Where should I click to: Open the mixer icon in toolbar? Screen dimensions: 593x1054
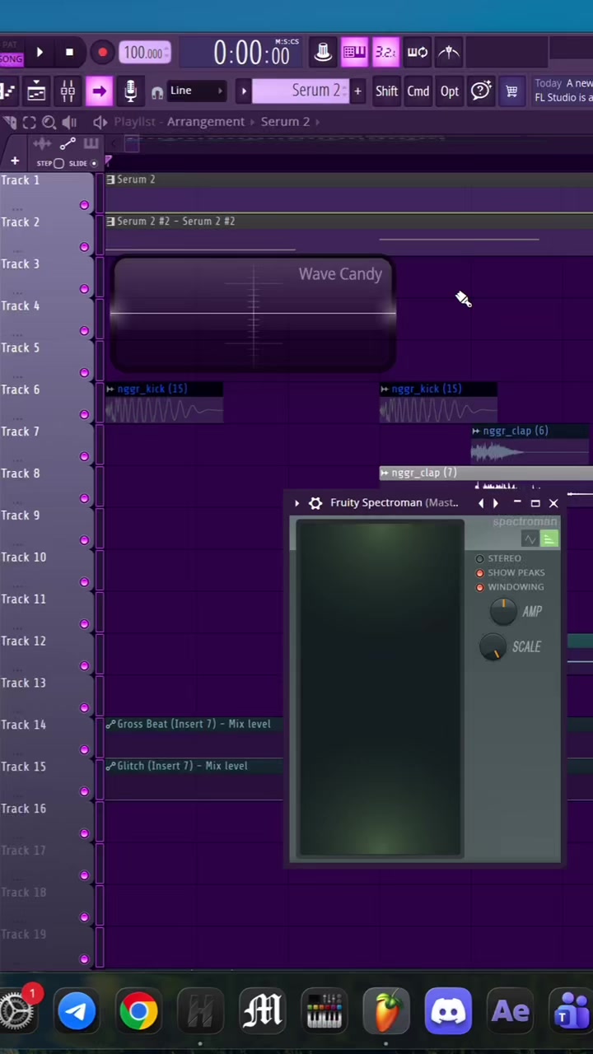pyautogui.click(x=68, y=91)
